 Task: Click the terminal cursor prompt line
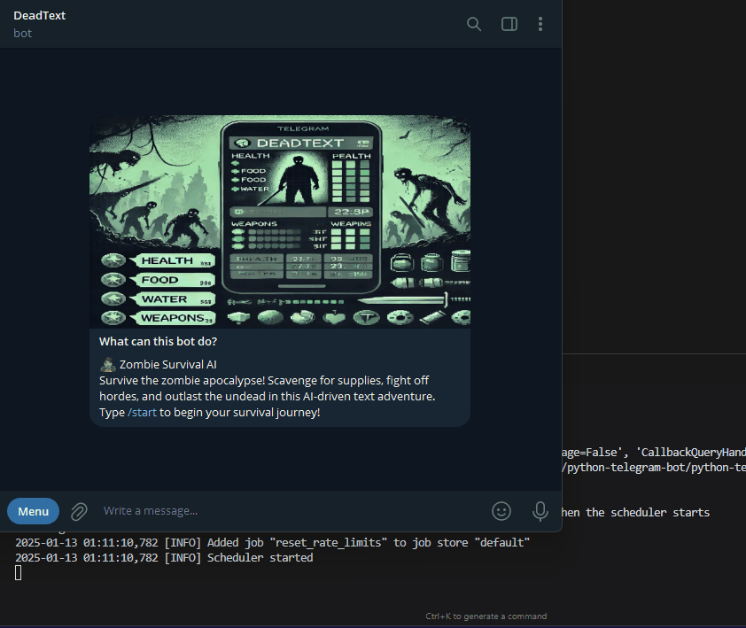tap(18, 573)
